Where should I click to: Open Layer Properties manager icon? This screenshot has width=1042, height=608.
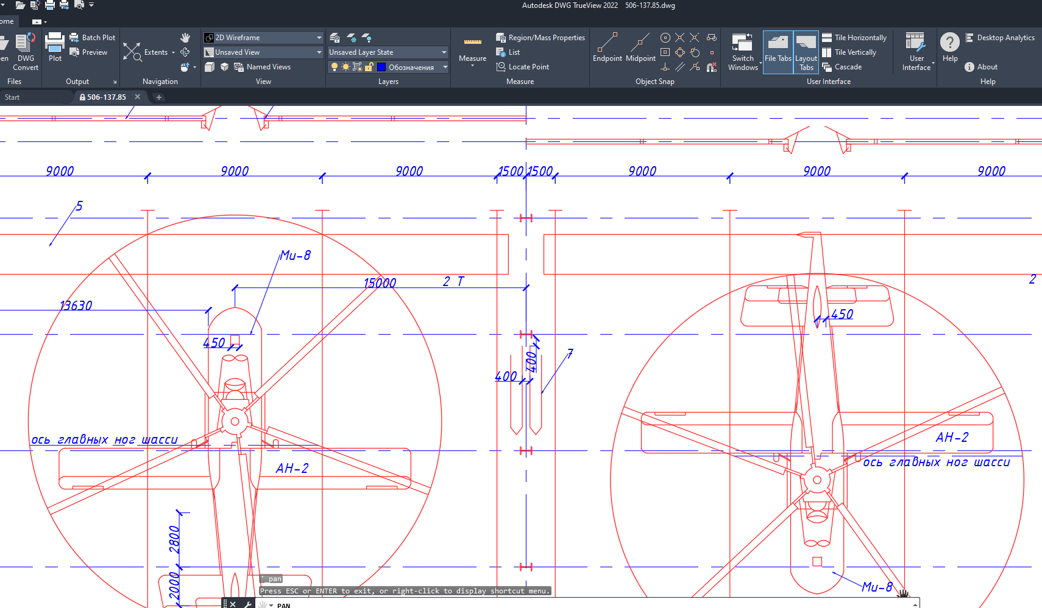coord(335,38)
